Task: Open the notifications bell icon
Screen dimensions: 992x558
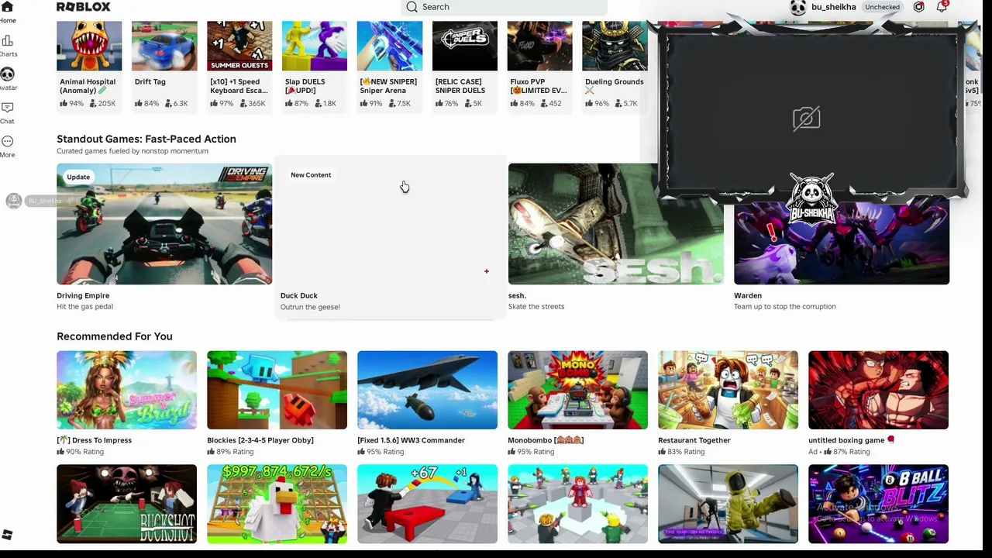Action: coord(942,7)
